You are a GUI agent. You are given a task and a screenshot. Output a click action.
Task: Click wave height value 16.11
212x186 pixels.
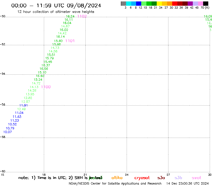pos(68,20)
